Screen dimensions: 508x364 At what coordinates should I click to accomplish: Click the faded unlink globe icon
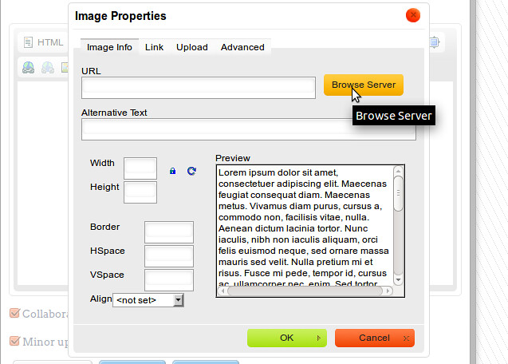coord(48,68)
